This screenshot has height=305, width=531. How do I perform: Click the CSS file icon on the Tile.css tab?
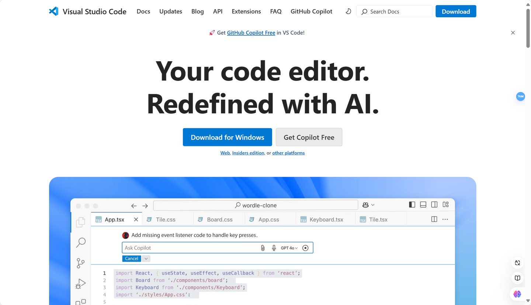coord(149,220)
